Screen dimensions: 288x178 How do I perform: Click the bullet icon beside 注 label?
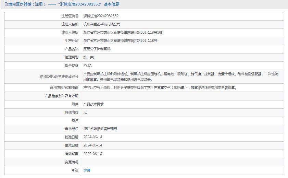(x=73, y=170)
